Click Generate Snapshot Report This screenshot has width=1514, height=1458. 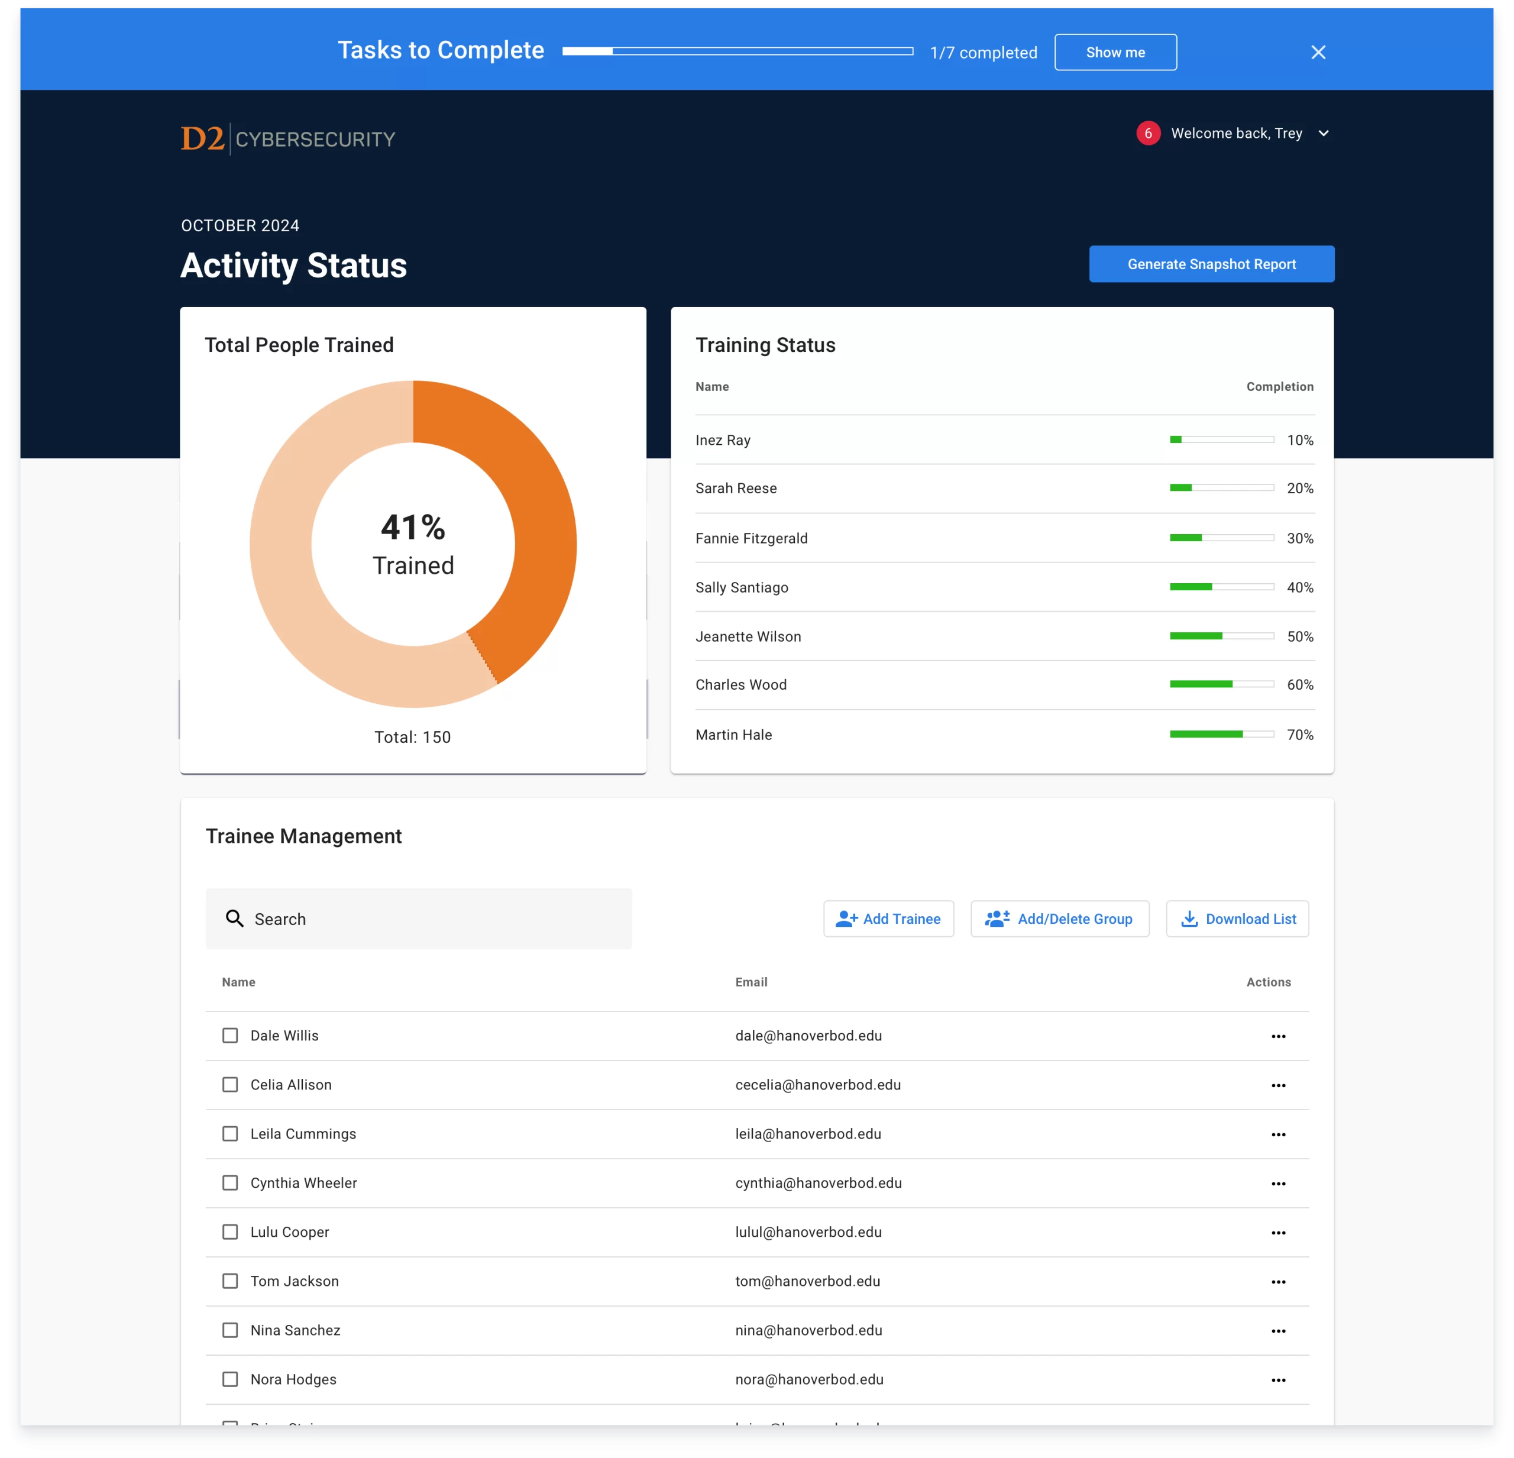click(x=1211, y=263)
